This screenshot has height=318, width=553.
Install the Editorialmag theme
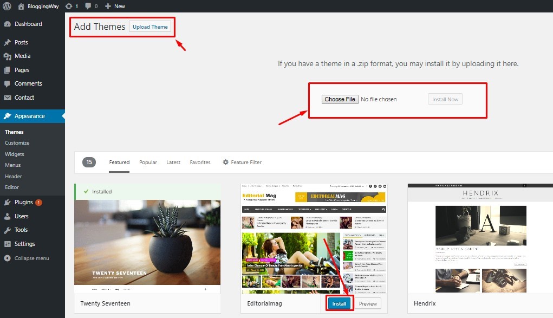pyautogui.click(x=339, y=303)
